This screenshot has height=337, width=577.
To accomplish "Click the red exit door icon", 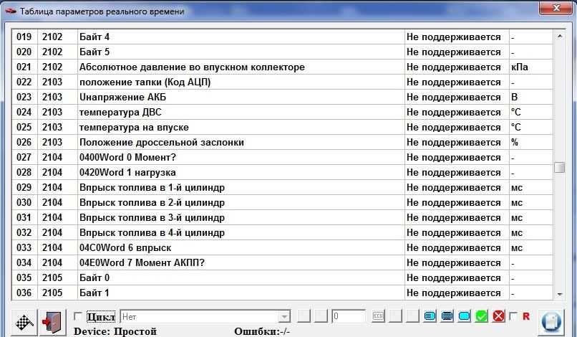I will point(52,321).
